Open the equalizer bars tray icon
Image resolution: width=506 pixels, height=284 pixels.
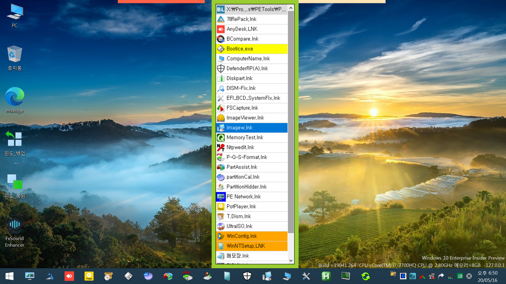[450, 276]
